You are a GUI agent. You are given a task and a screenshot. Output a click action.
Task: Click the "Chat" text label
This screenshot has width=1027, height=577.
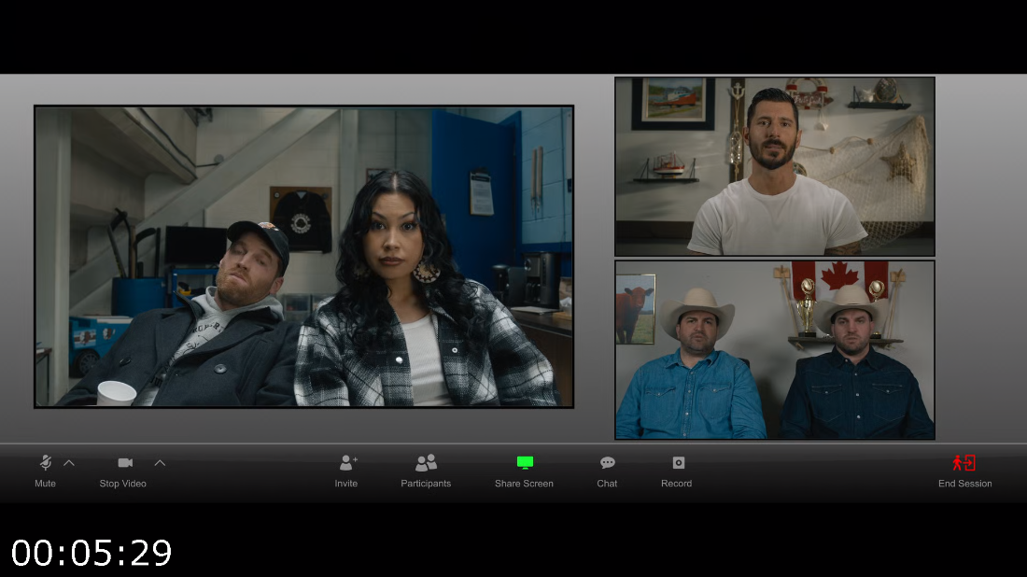[x=607, y=484]
